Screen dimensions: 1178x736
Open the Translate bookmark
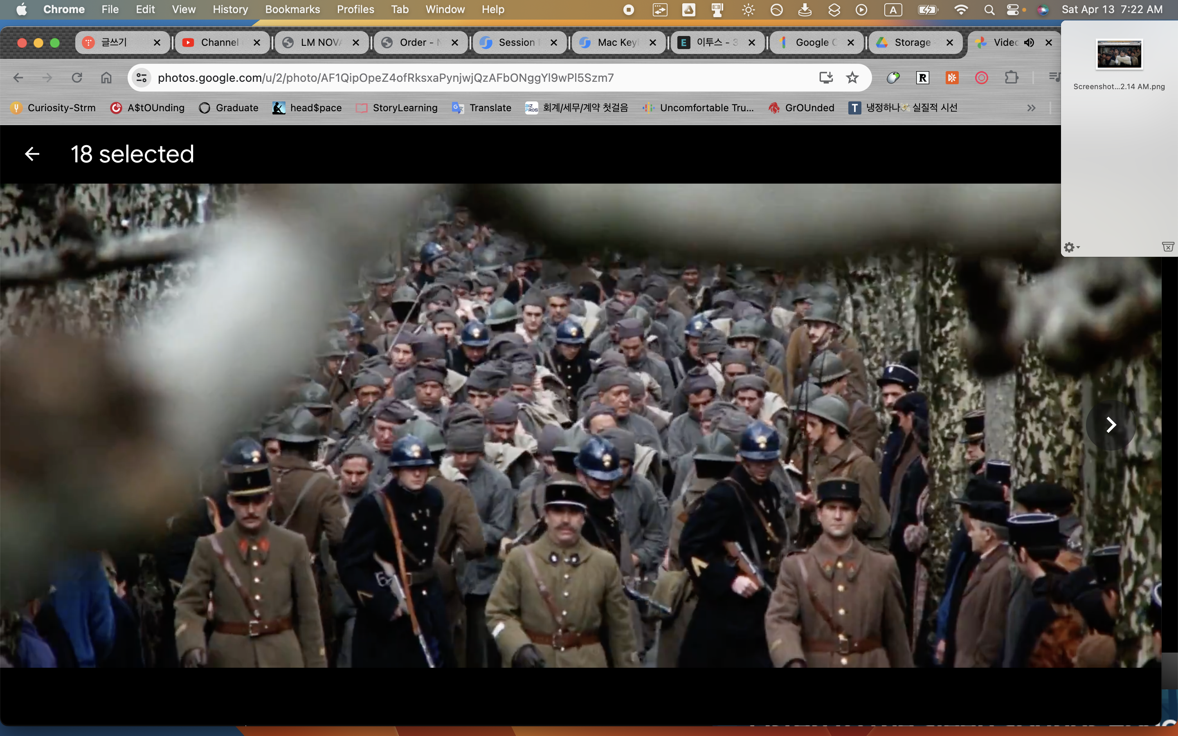pos(481,108)
